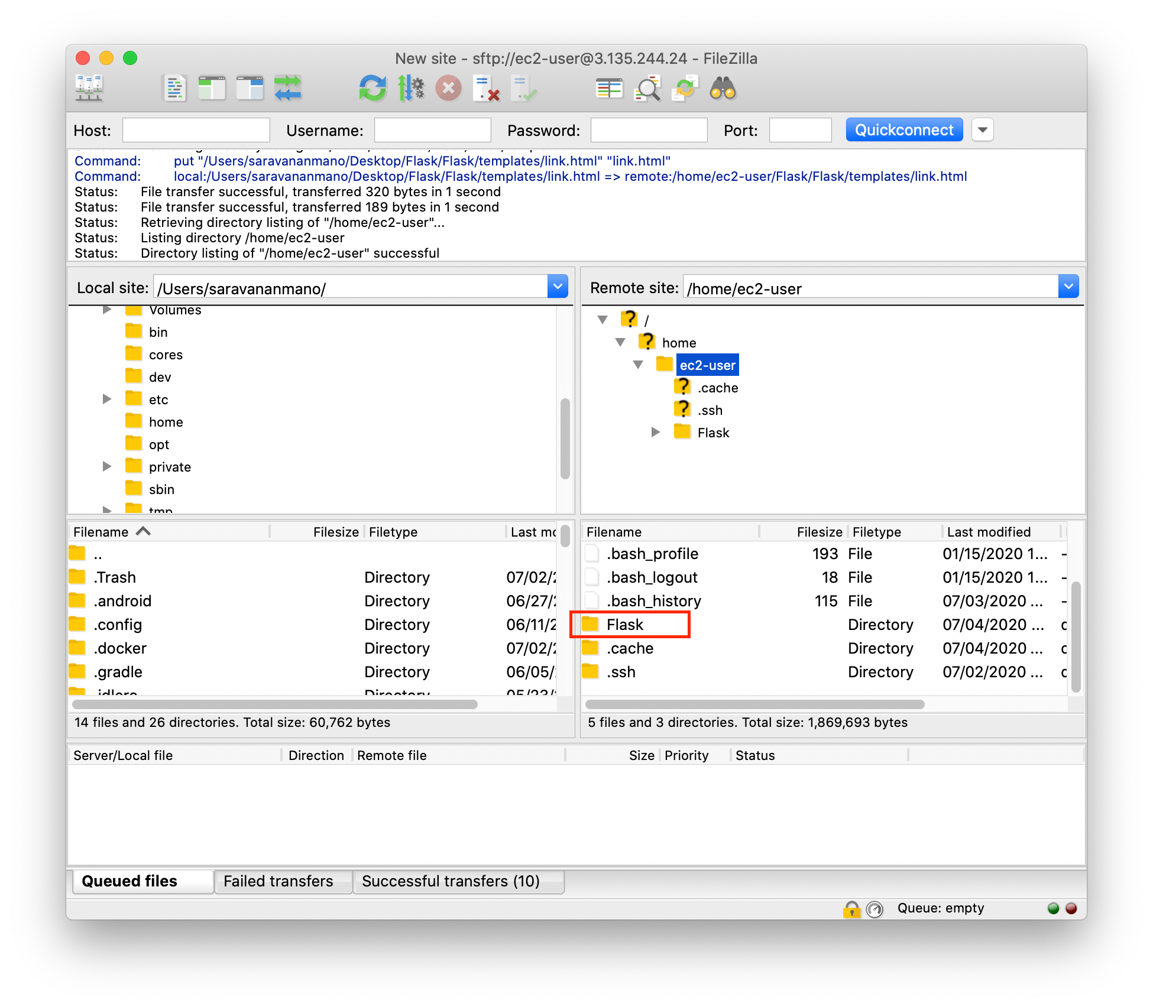Search remote files with binoculars icon
Screen dimensions: 1153x1007
[723, 89]
